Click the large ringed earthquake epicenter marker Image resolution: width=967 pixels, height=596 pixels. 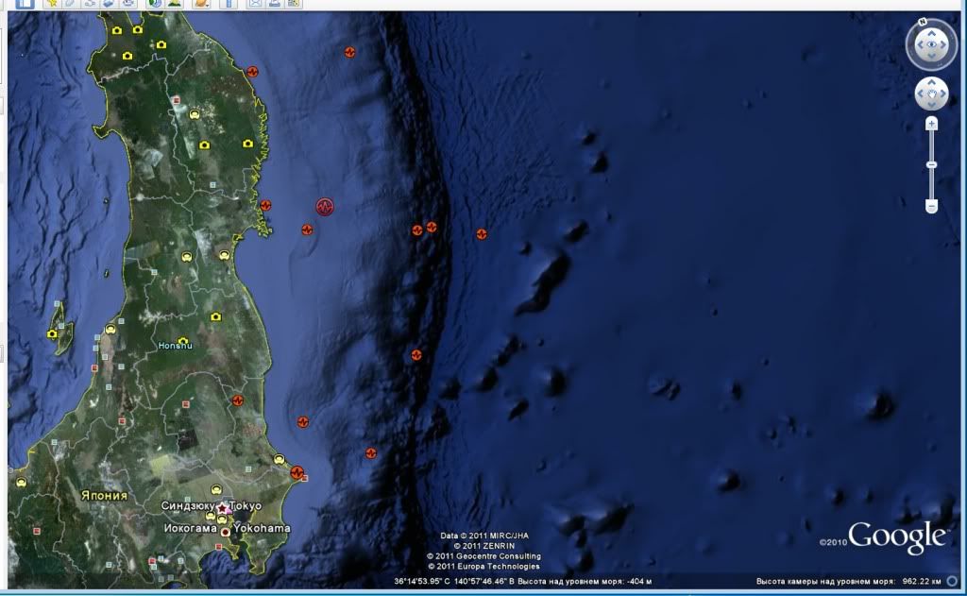325,207
